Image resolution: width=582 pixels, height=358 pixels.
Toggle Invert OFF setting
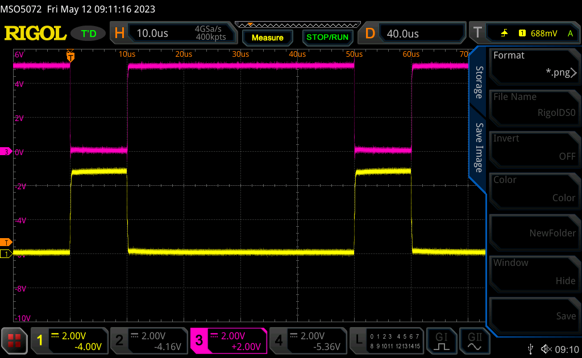[x=534, y=148]
